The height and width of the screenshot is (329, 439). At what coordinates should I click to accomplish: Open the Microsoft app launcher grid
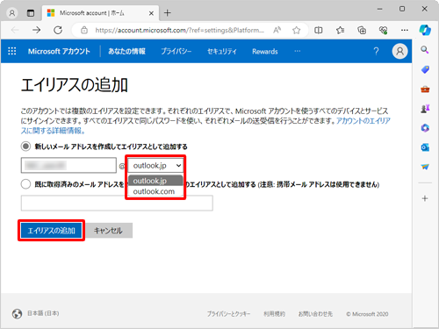click(12, 51)
